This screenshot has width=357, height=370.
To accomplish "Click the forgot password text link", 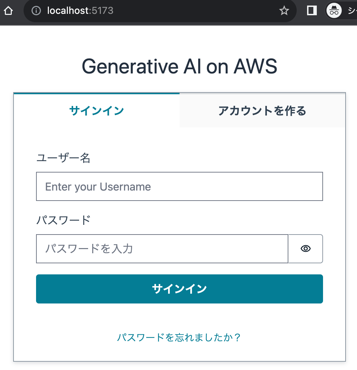I will [x=179, y=337].
